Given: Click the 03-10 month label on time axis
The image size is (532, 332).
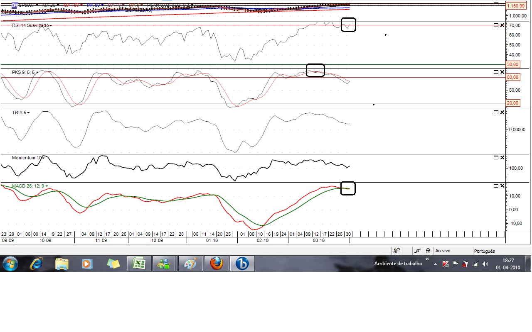Looking at the screenshot, I should click(x=319, y=240).
